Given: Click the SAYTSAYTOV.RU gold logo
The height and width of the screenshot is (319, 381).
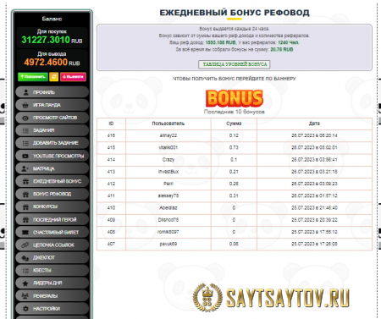Looking at the screenshot, I should [271, 298].
